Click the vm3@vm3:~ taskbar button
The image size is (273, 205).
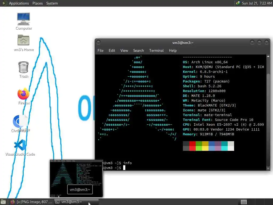coord(76,202)
